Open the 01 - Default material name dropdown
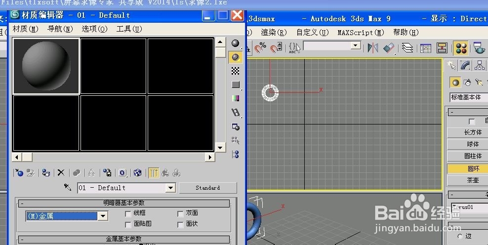488x245 pixels. (170, 188)
